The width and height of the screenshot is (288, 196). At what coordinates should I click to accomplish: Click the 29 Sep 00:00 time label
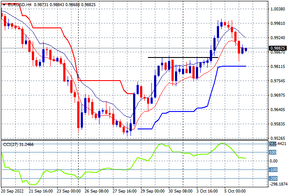pyautogui.click(x=152, y=191)
